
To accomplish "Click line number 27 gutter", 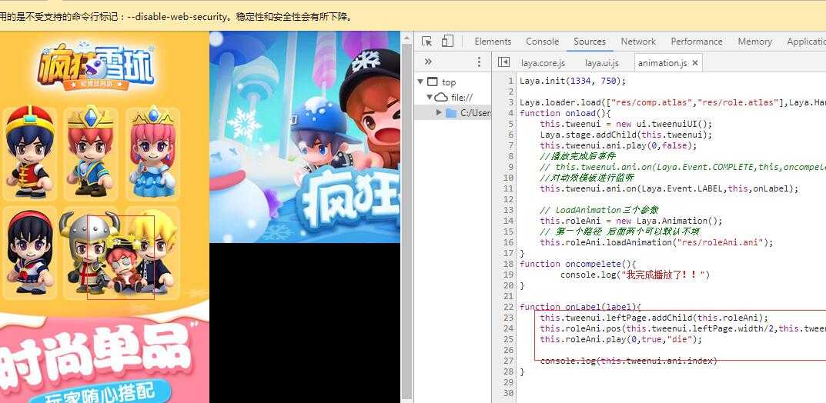I will coord(508,361).
